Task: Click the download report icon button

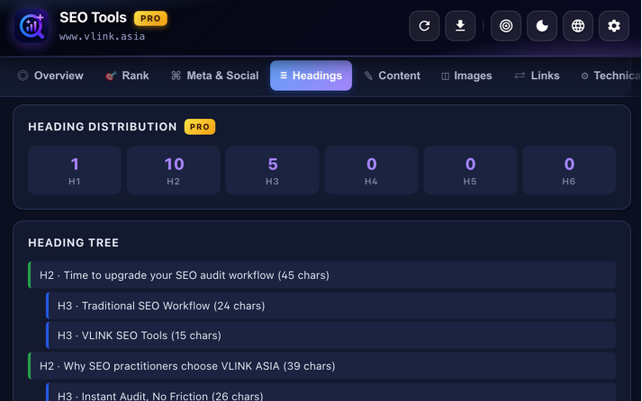Action: tap(460, 26)
